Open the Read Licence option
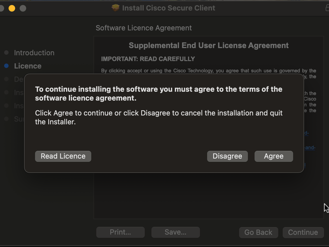This screenshot has width=329, height=247. (x=63, y=156)
